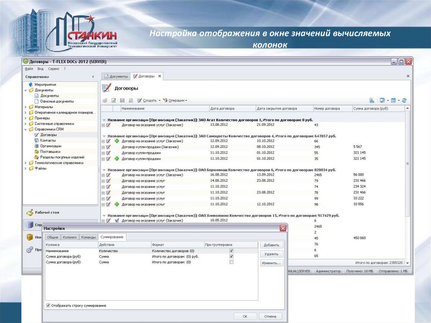431x323 pixels.
Task: Click the Добавить button
Action: tap(271, 245)
